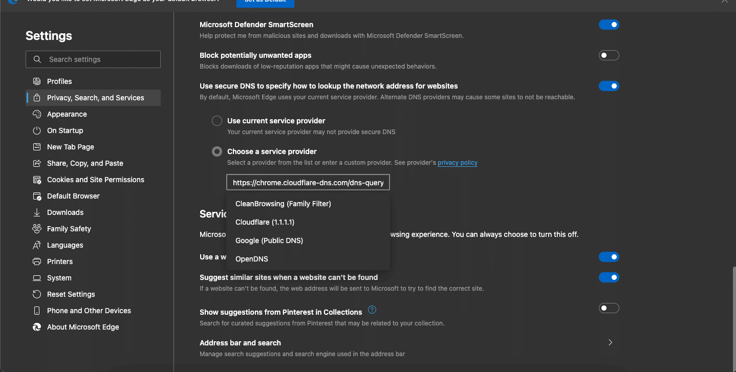The width and height of the screenshot is (736, 372).
Task: Open Privacy, Search, and Services section
Action: [x=93, y=98]
